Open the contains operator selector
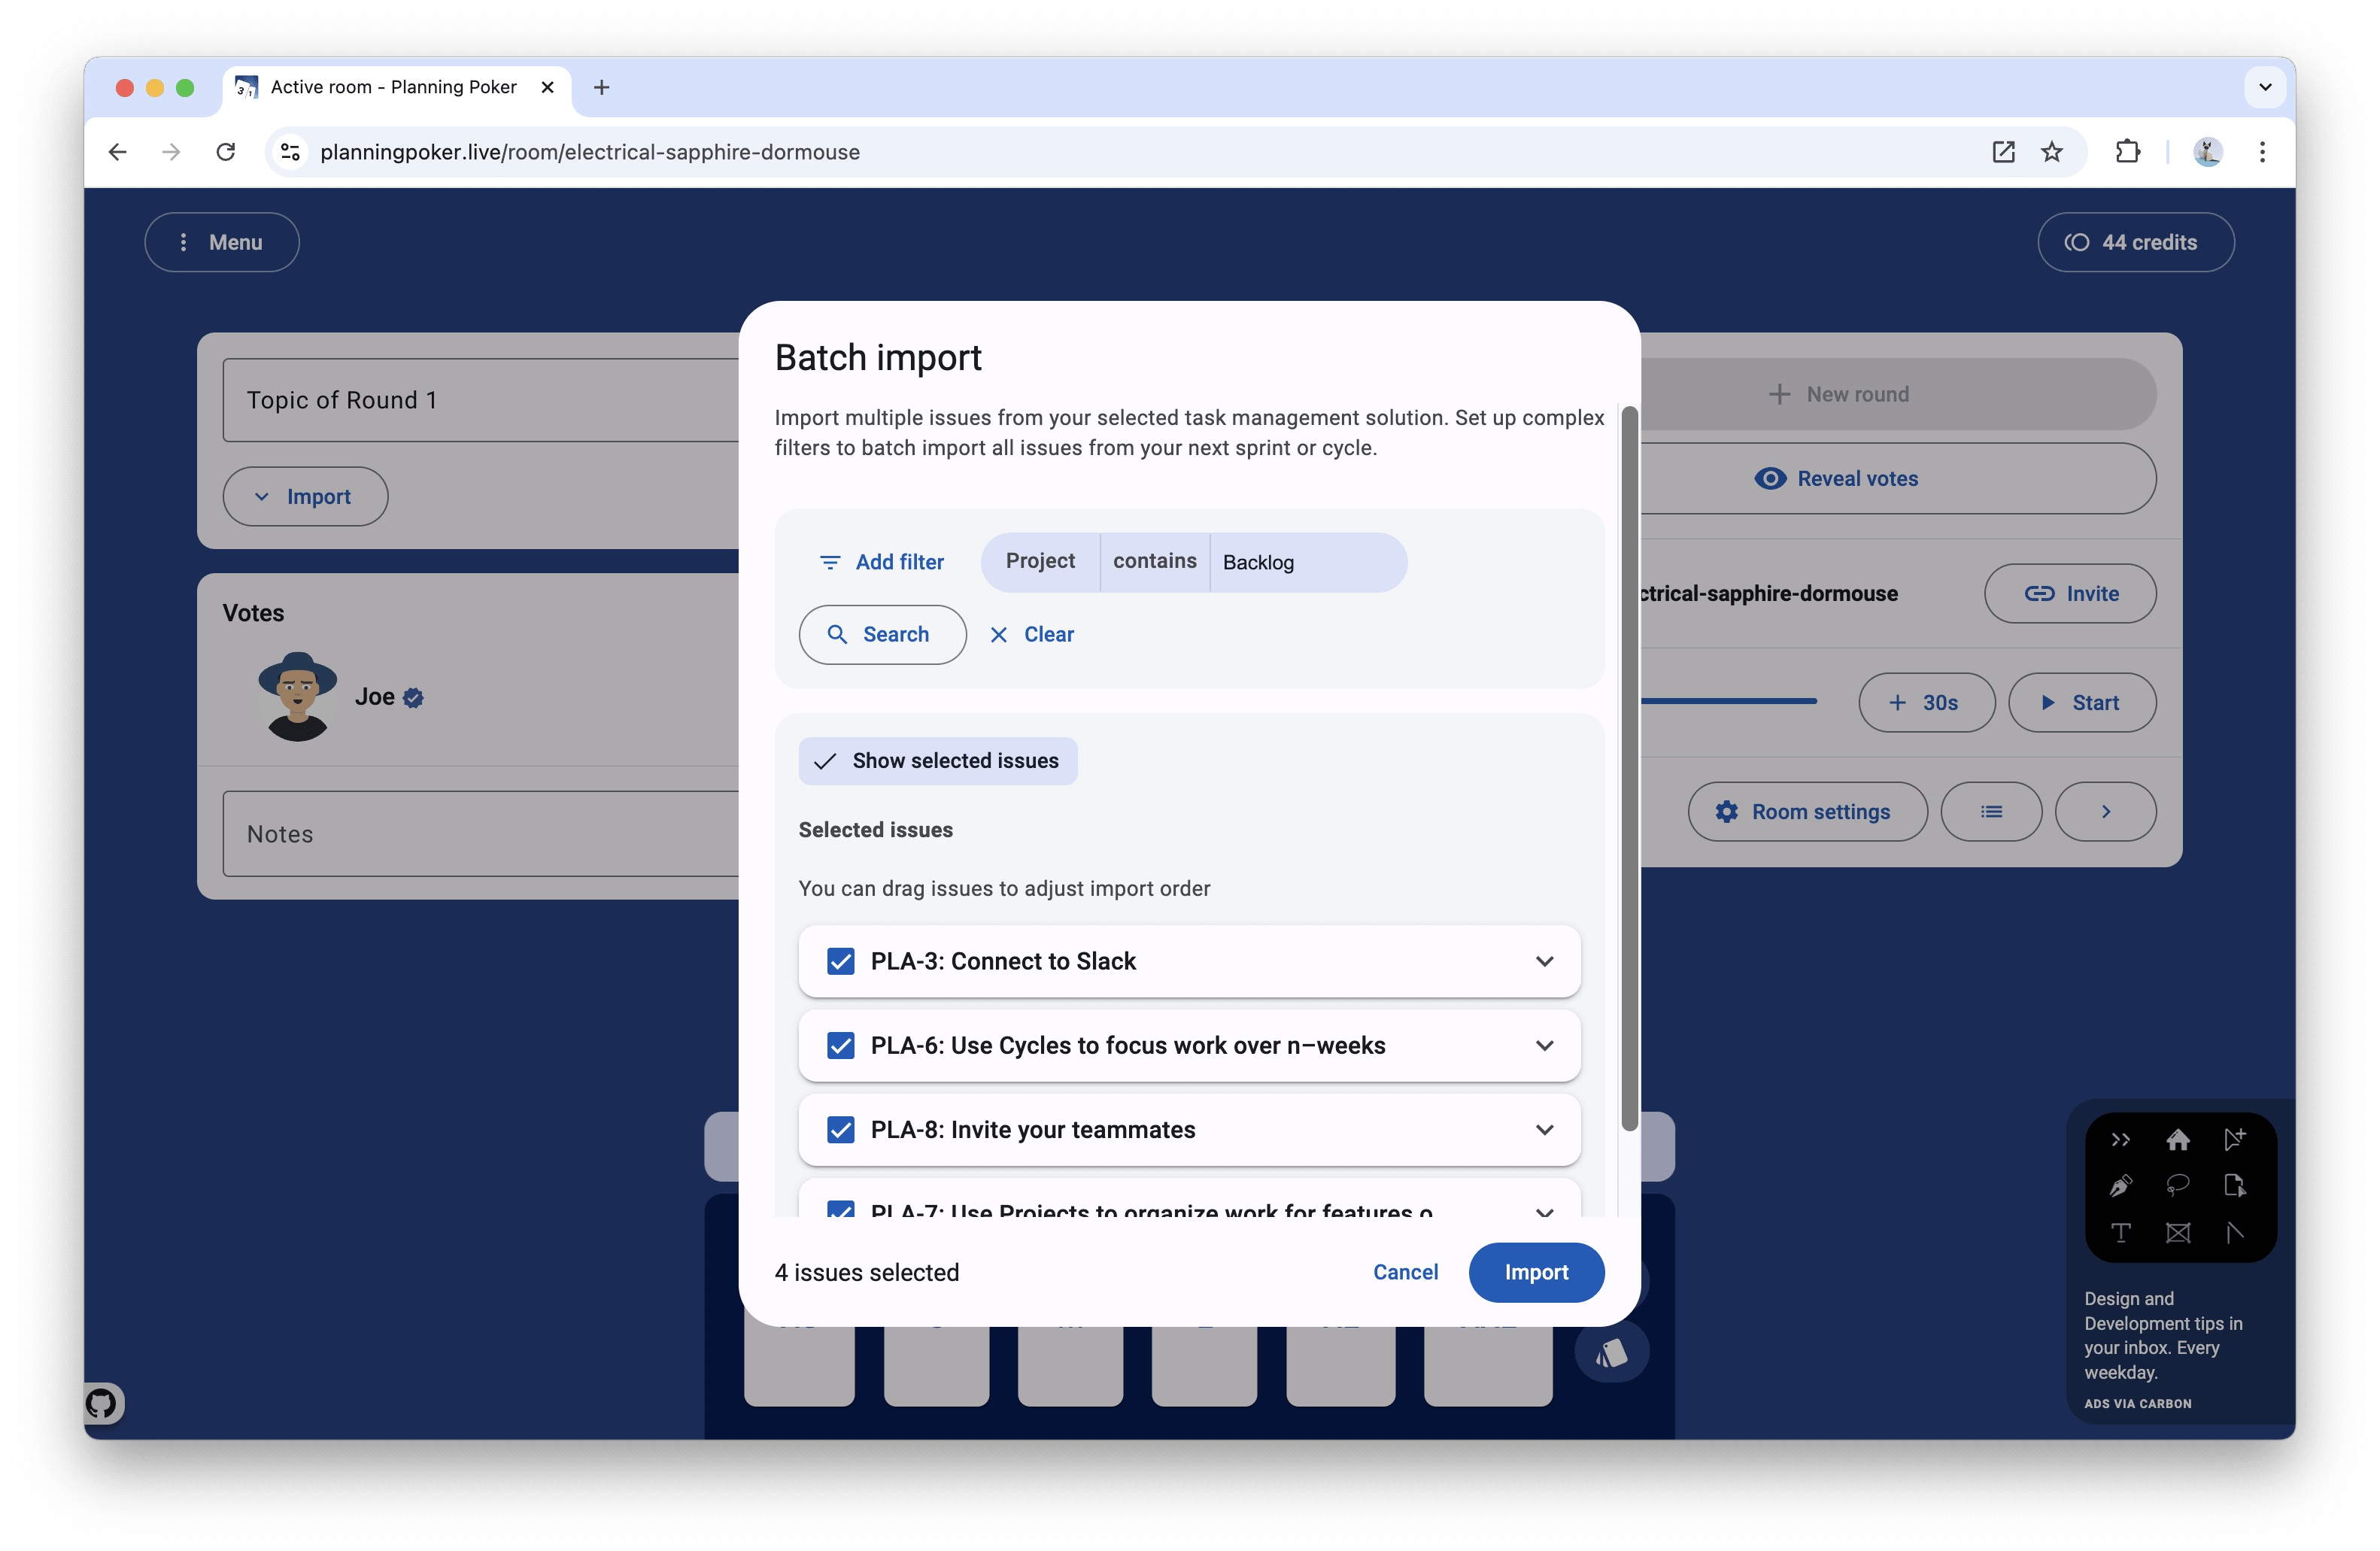This screenshot has width=2380, height=1551. [x=1155, y=562]
